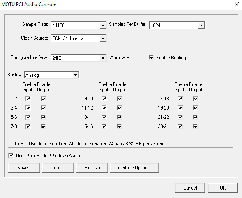Uncheck Enable Output for channels 9-10
242x198 pixels.
click(x=119, y=99)
